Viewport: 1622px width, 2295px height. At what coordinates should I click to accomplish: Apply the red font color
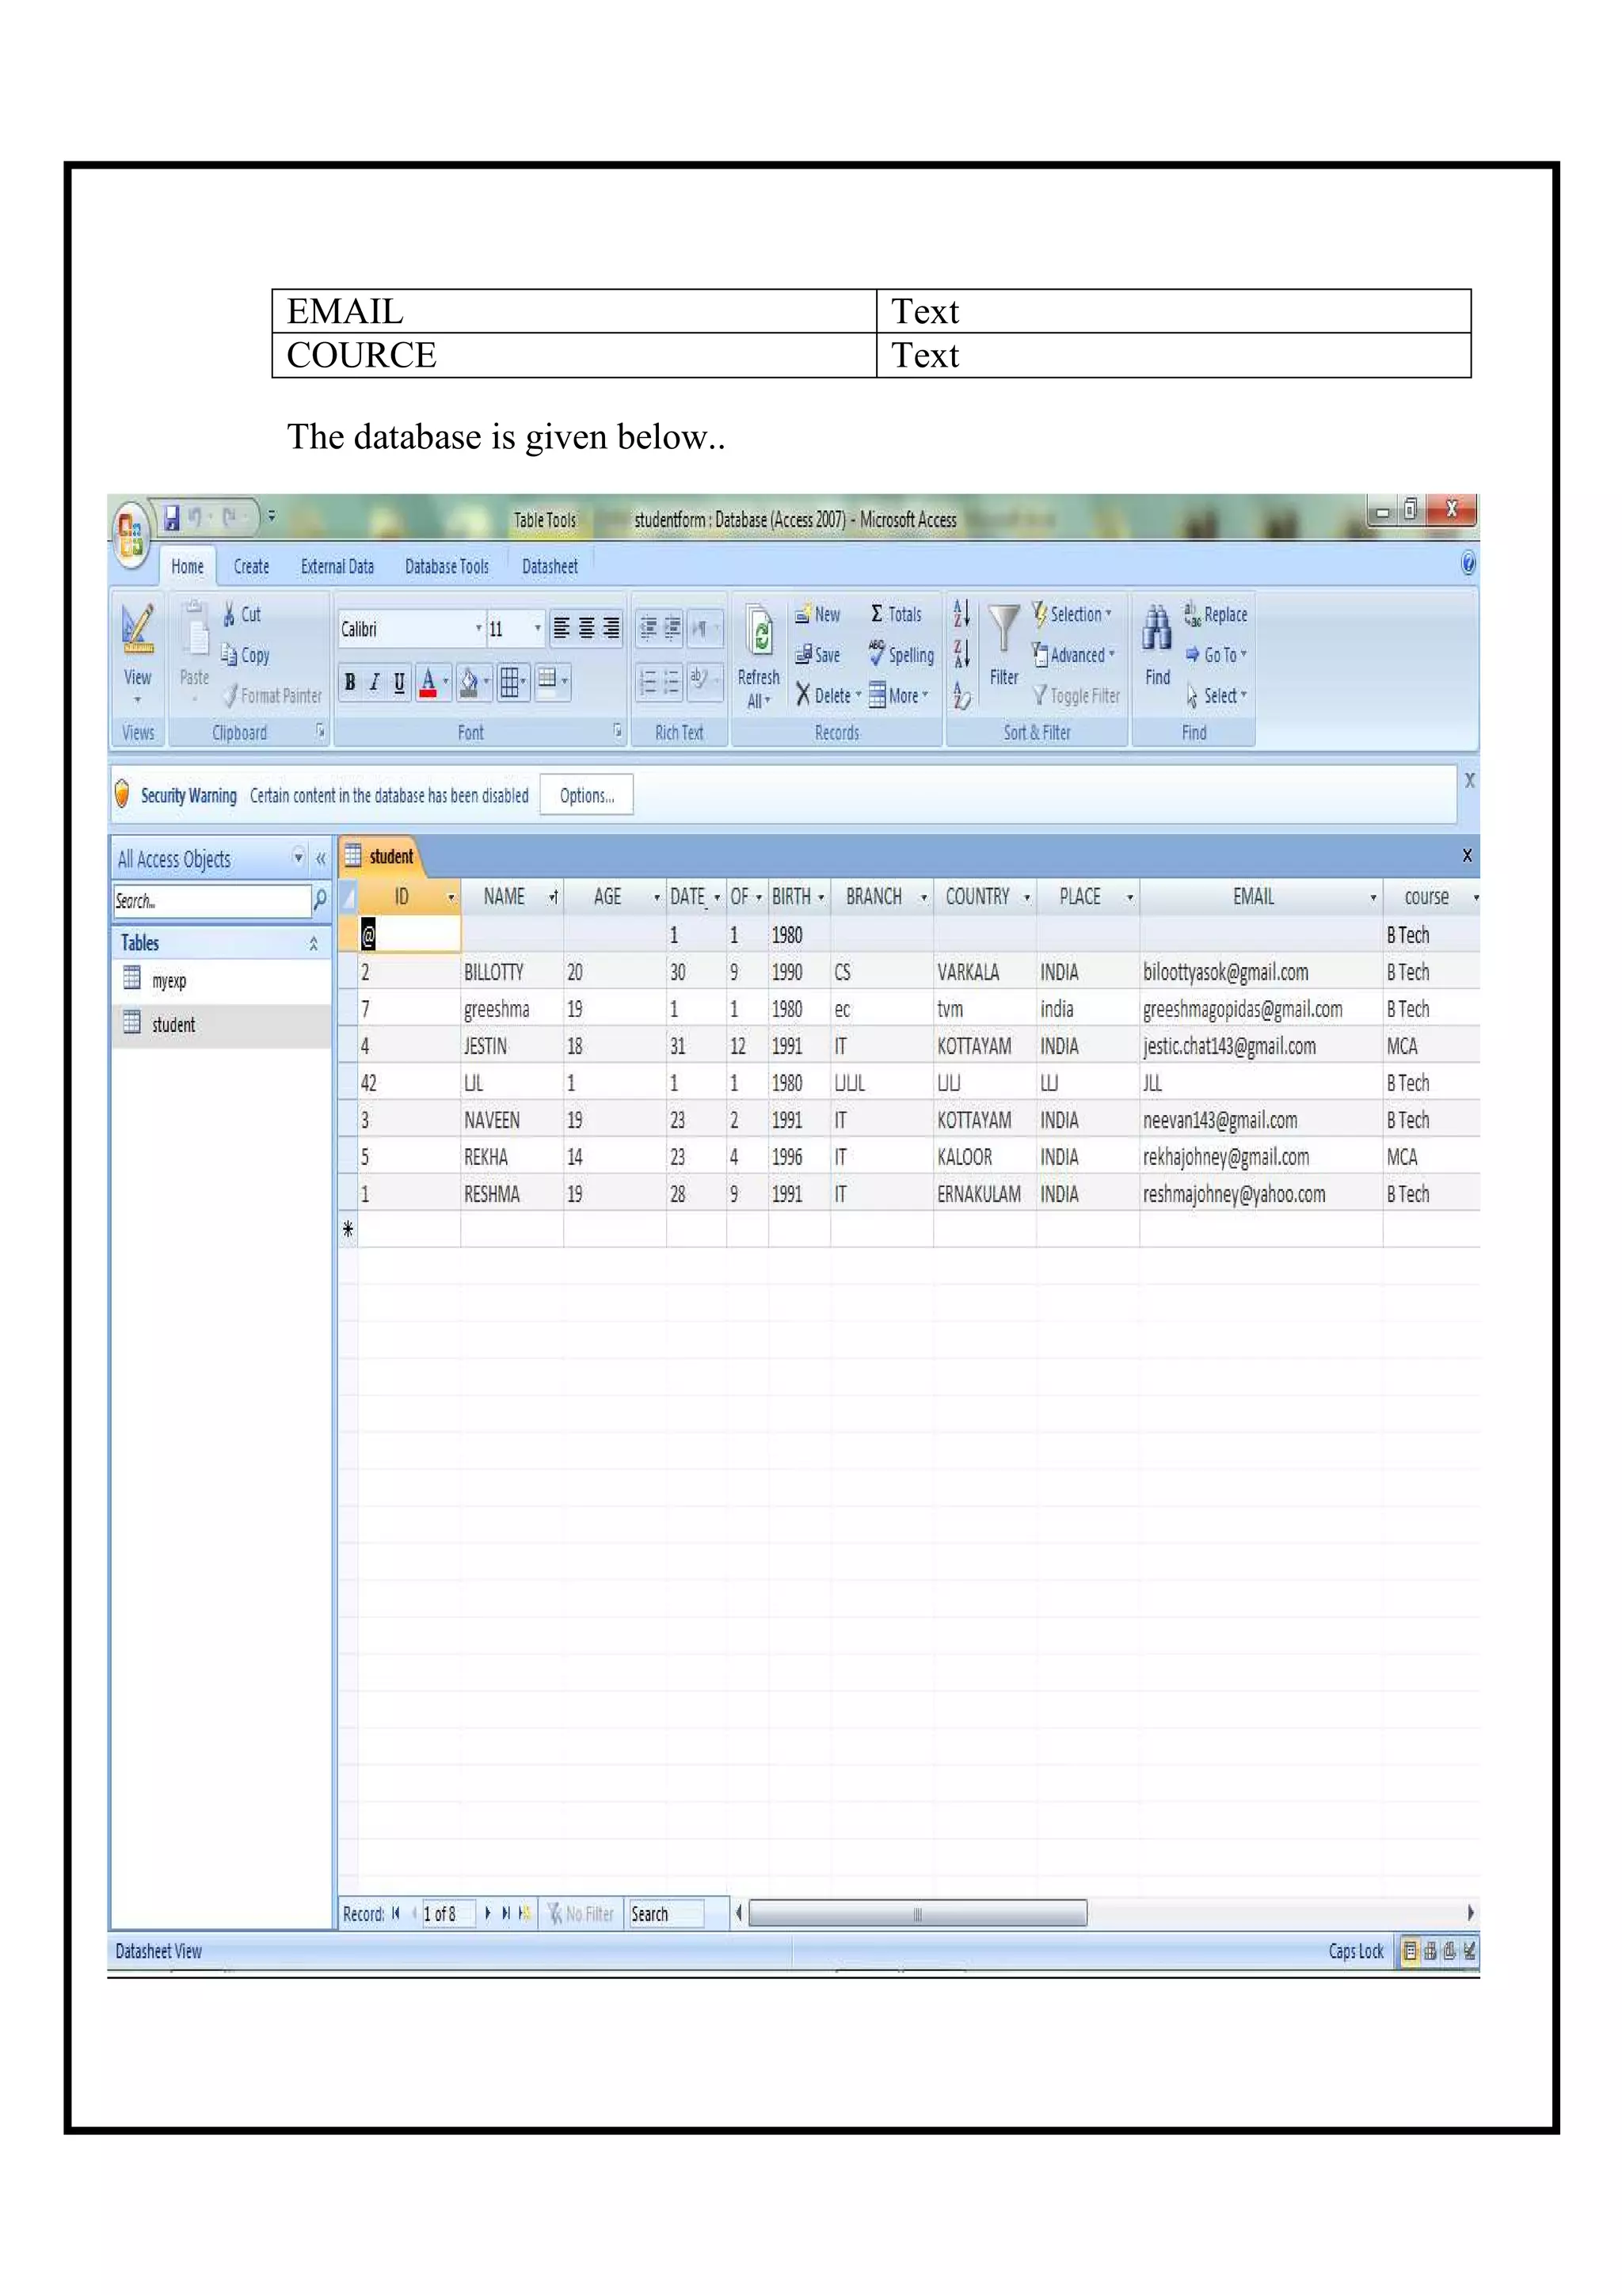[428, 682]
